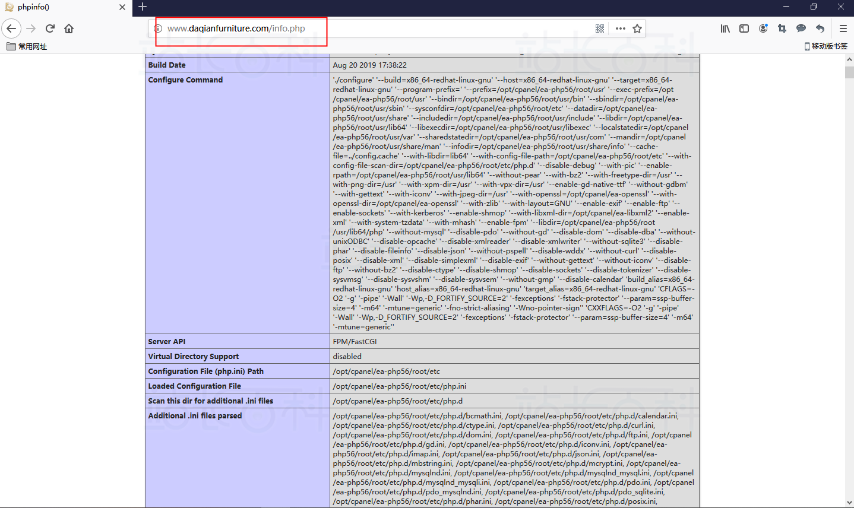Open the hamburger application menu
This screenshot has width=854, height=508.
tap(843, 28)
